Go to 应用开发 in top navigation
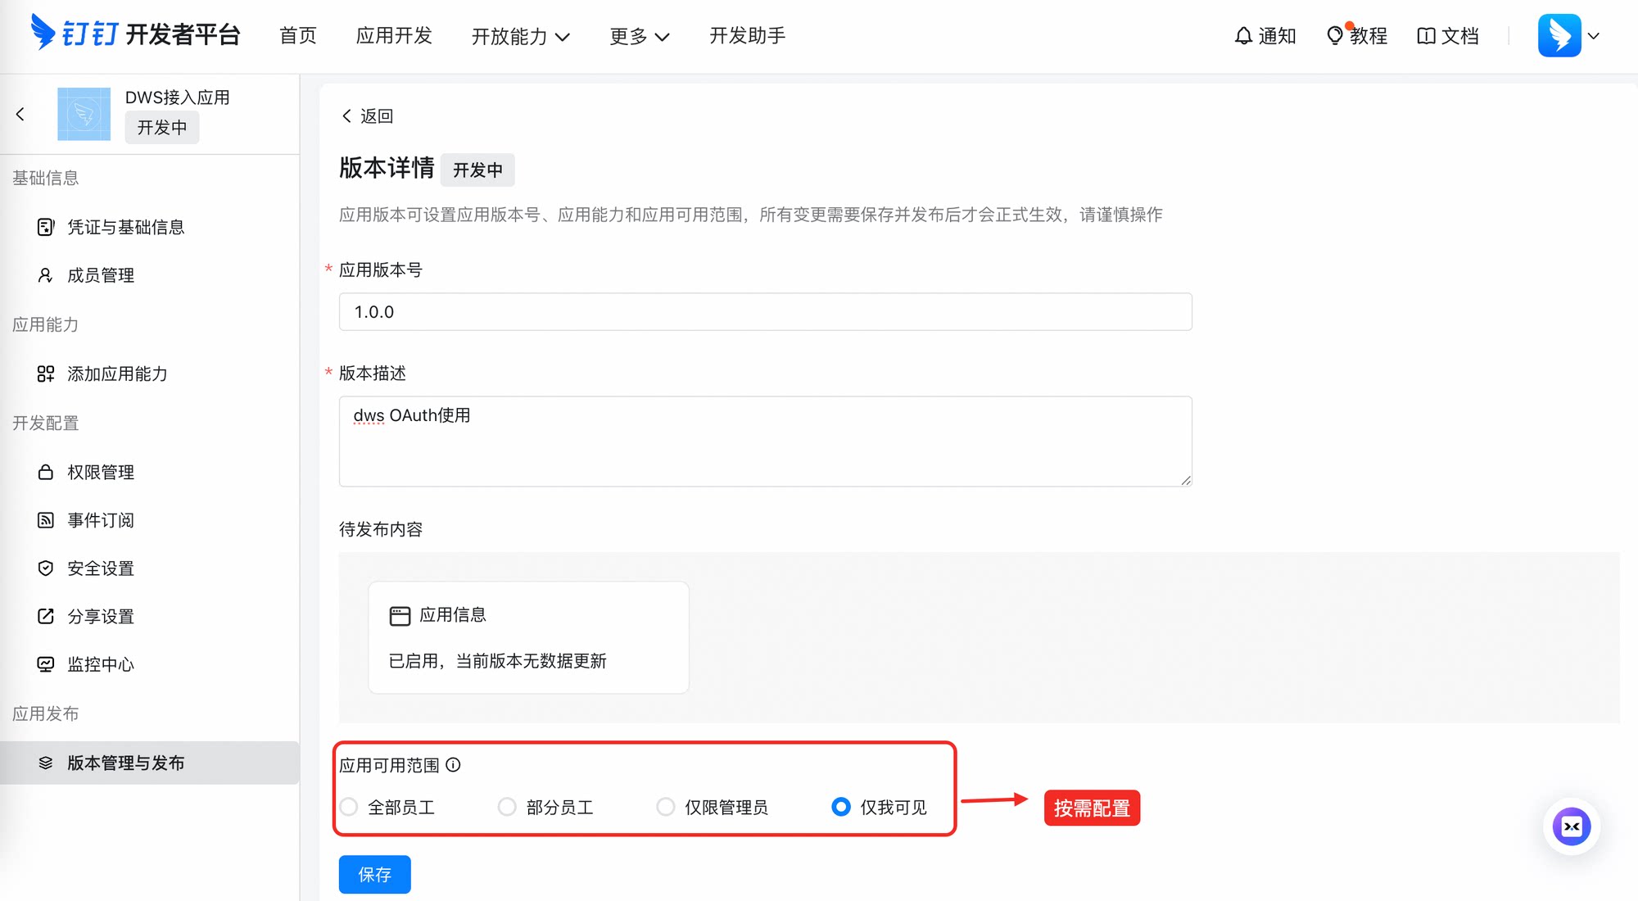Screen dimensions: 1638x901 click(394, 36)
